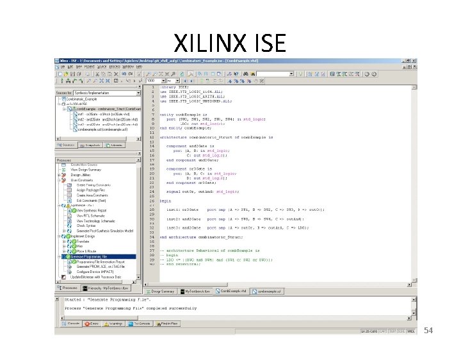Image resolution: width=461 pixels, height=346 pixels.
Task: Click the Check Syntax process icon
Action: 69,226
